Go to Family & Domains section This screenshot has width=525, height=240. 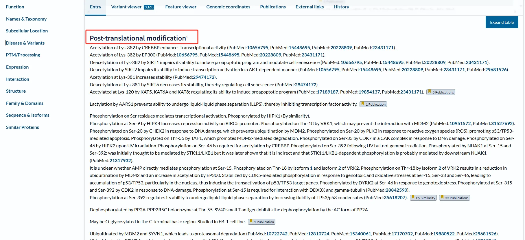point(25,103)
